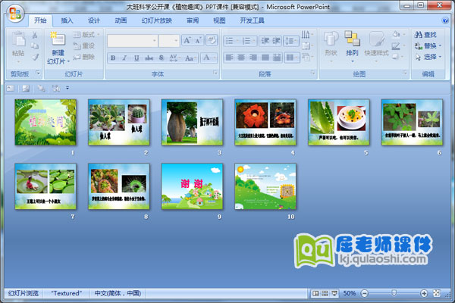Open the 审阅 ribbon tab

pos(193,20)
